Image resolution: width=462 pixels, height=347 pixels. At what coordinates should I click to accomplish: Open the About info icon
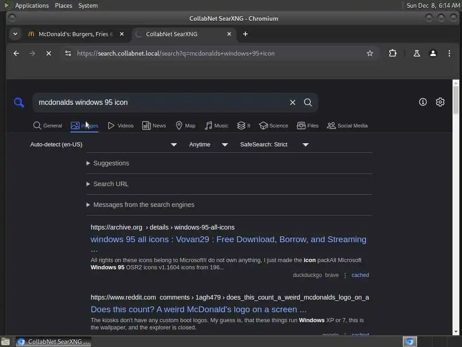pos(423,102)
